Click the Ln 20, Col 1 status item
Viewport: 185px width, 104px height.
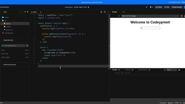[163, 103]
